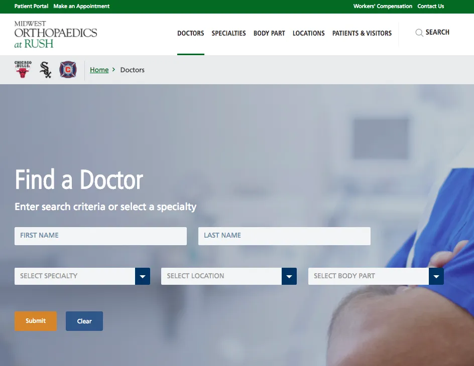Go to the Patient Portal link
This screenshot has height=366, width=474.
pyautogui.click(x=31, y=6)
